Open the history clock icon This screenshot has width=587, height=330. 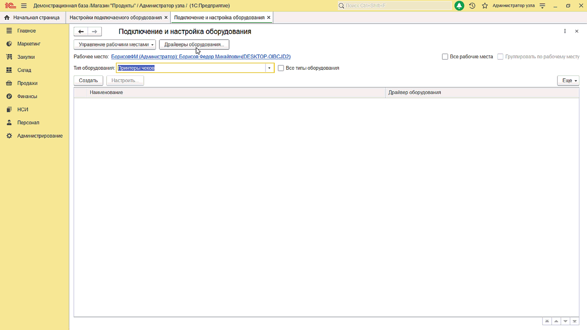coord(472,5)
